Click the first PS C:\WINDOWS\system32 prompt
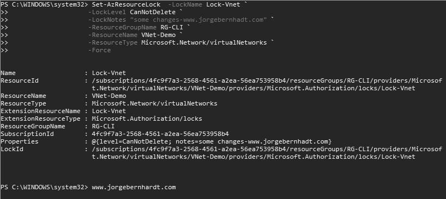The width and height of the screenshot is (446, 199). tap(45, 4)
